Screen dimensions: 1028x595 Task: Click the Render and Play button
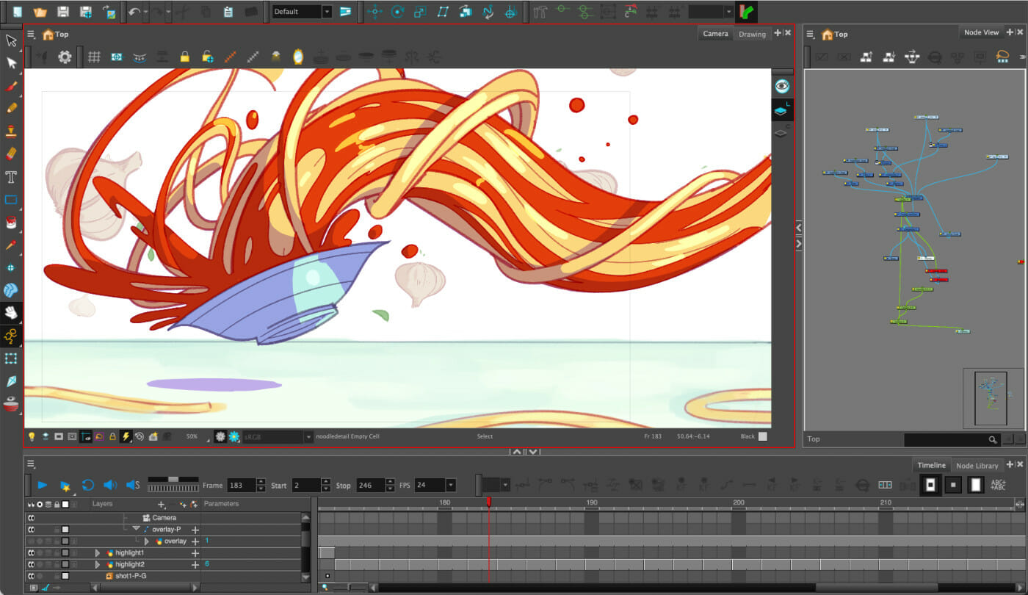(x=65, y=485)
